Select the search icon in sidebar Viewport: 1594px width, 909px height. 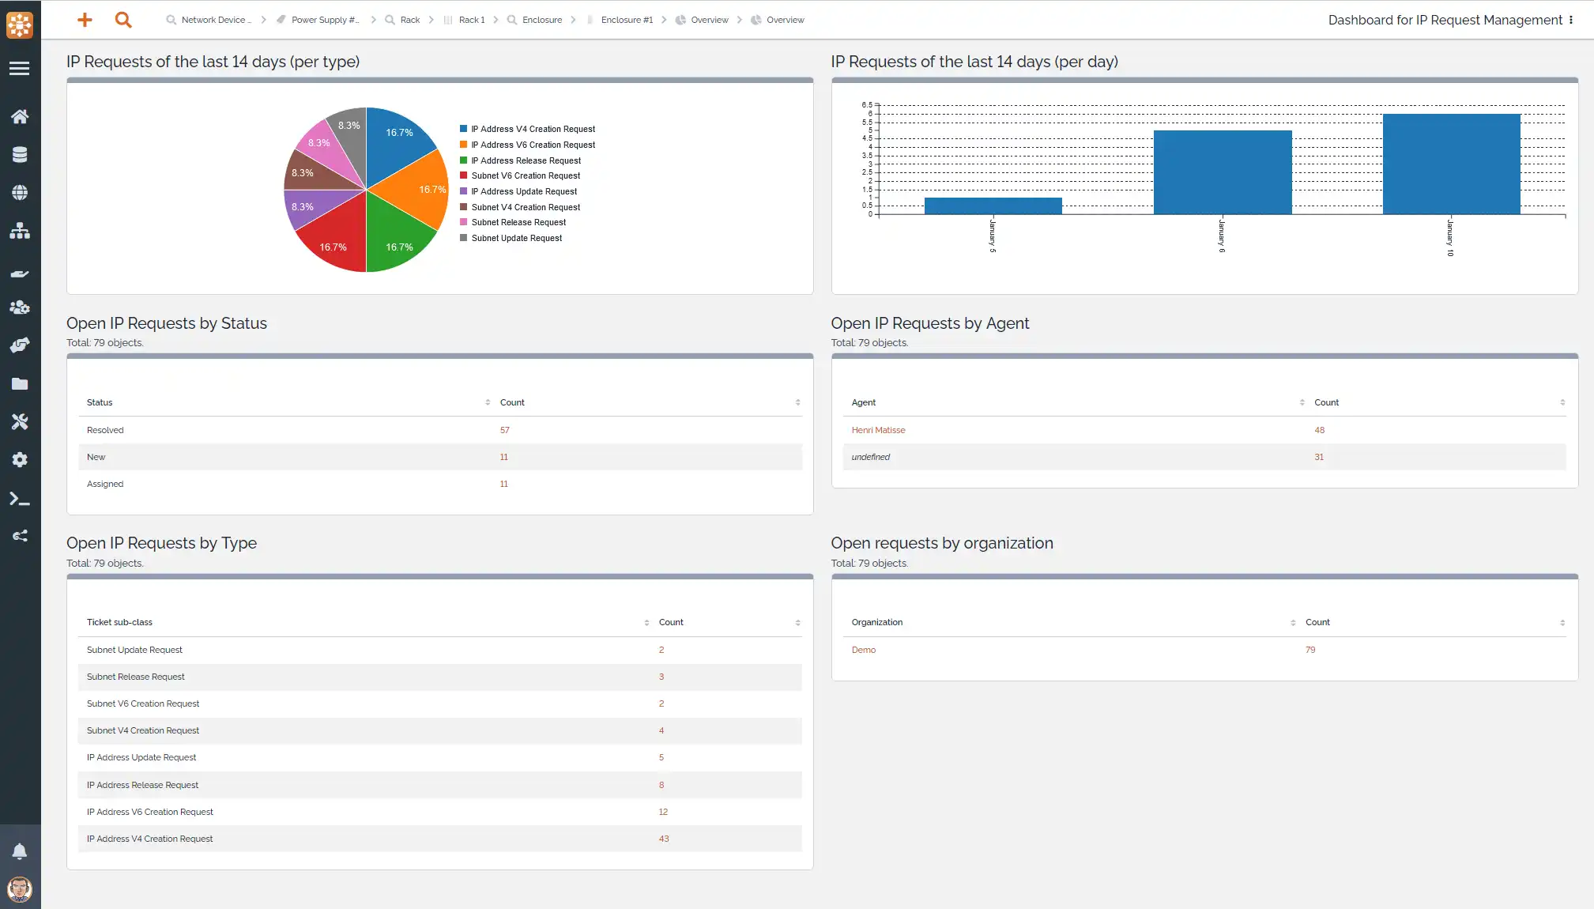124,20
